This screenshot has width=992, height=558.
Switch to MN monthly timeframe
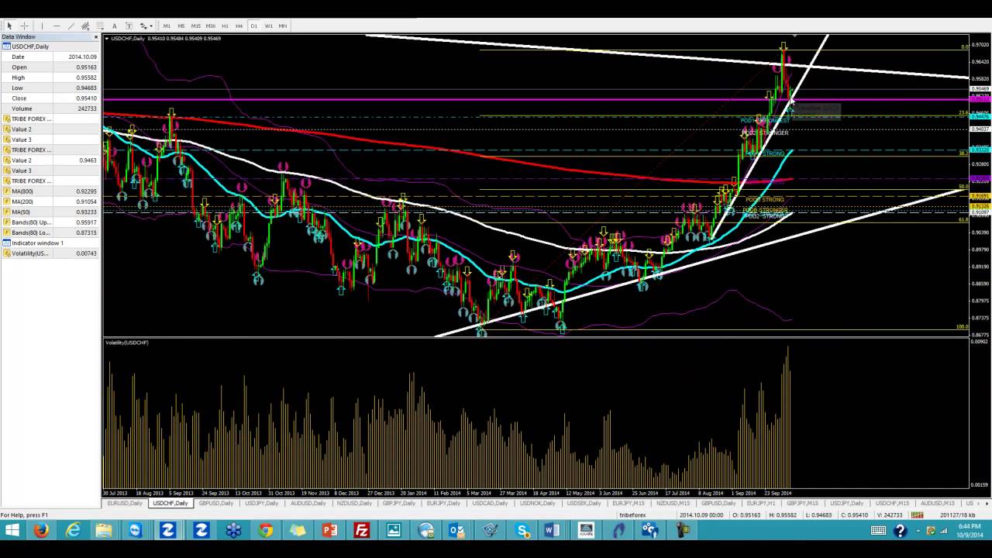283,26
